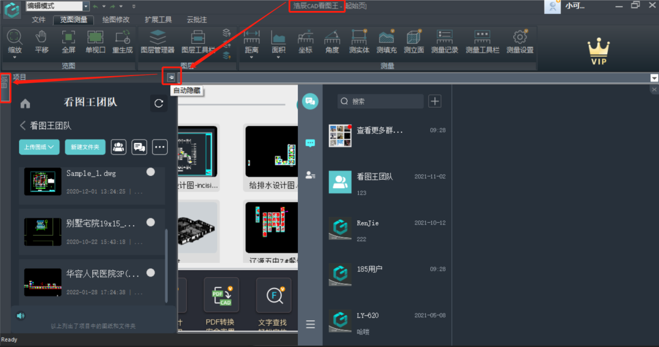Open the 华容人民医院3P drawing thumbnail
The width and height of the screenshot is (659, 347).
coord(43,282)
